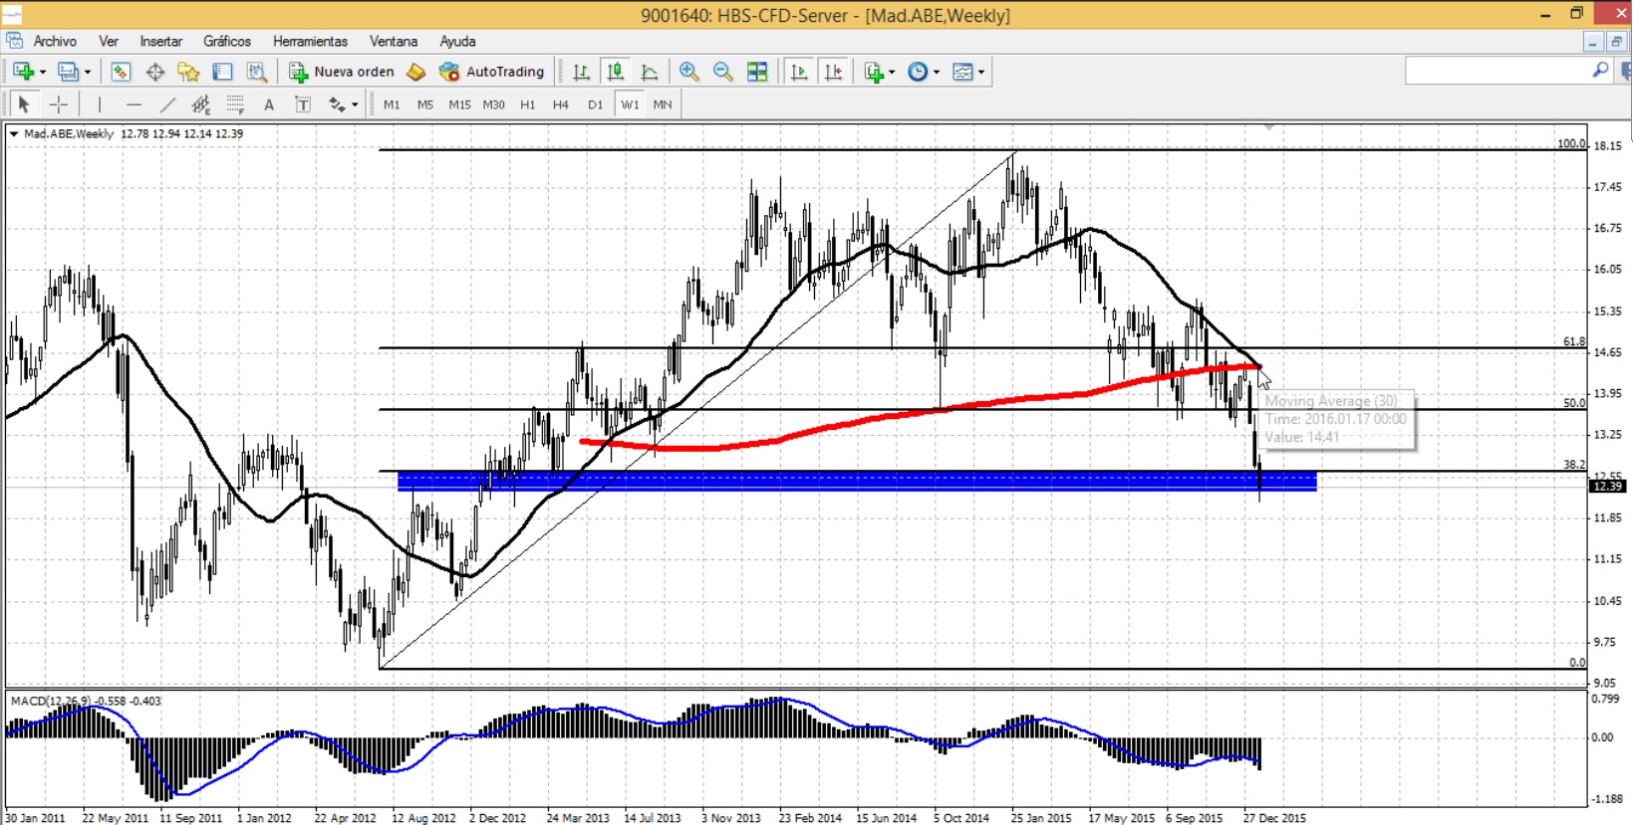Select the Trendline drawing tool
The width and height of the screenshot is (1633, 825).
pyautogui.click(x=167, y=104)
